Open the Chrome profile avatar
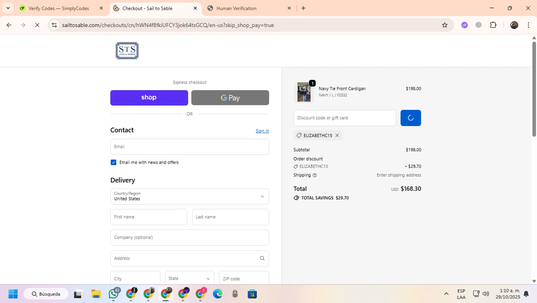Image resolution: width=537 pixels, height=303 pixels. pyautogui.click(x=514, y=25)
